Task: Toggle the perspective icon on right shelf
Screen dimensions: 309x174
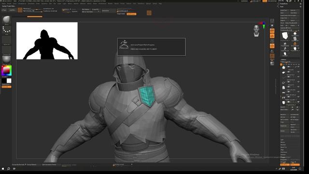Action: click(272, 26)
